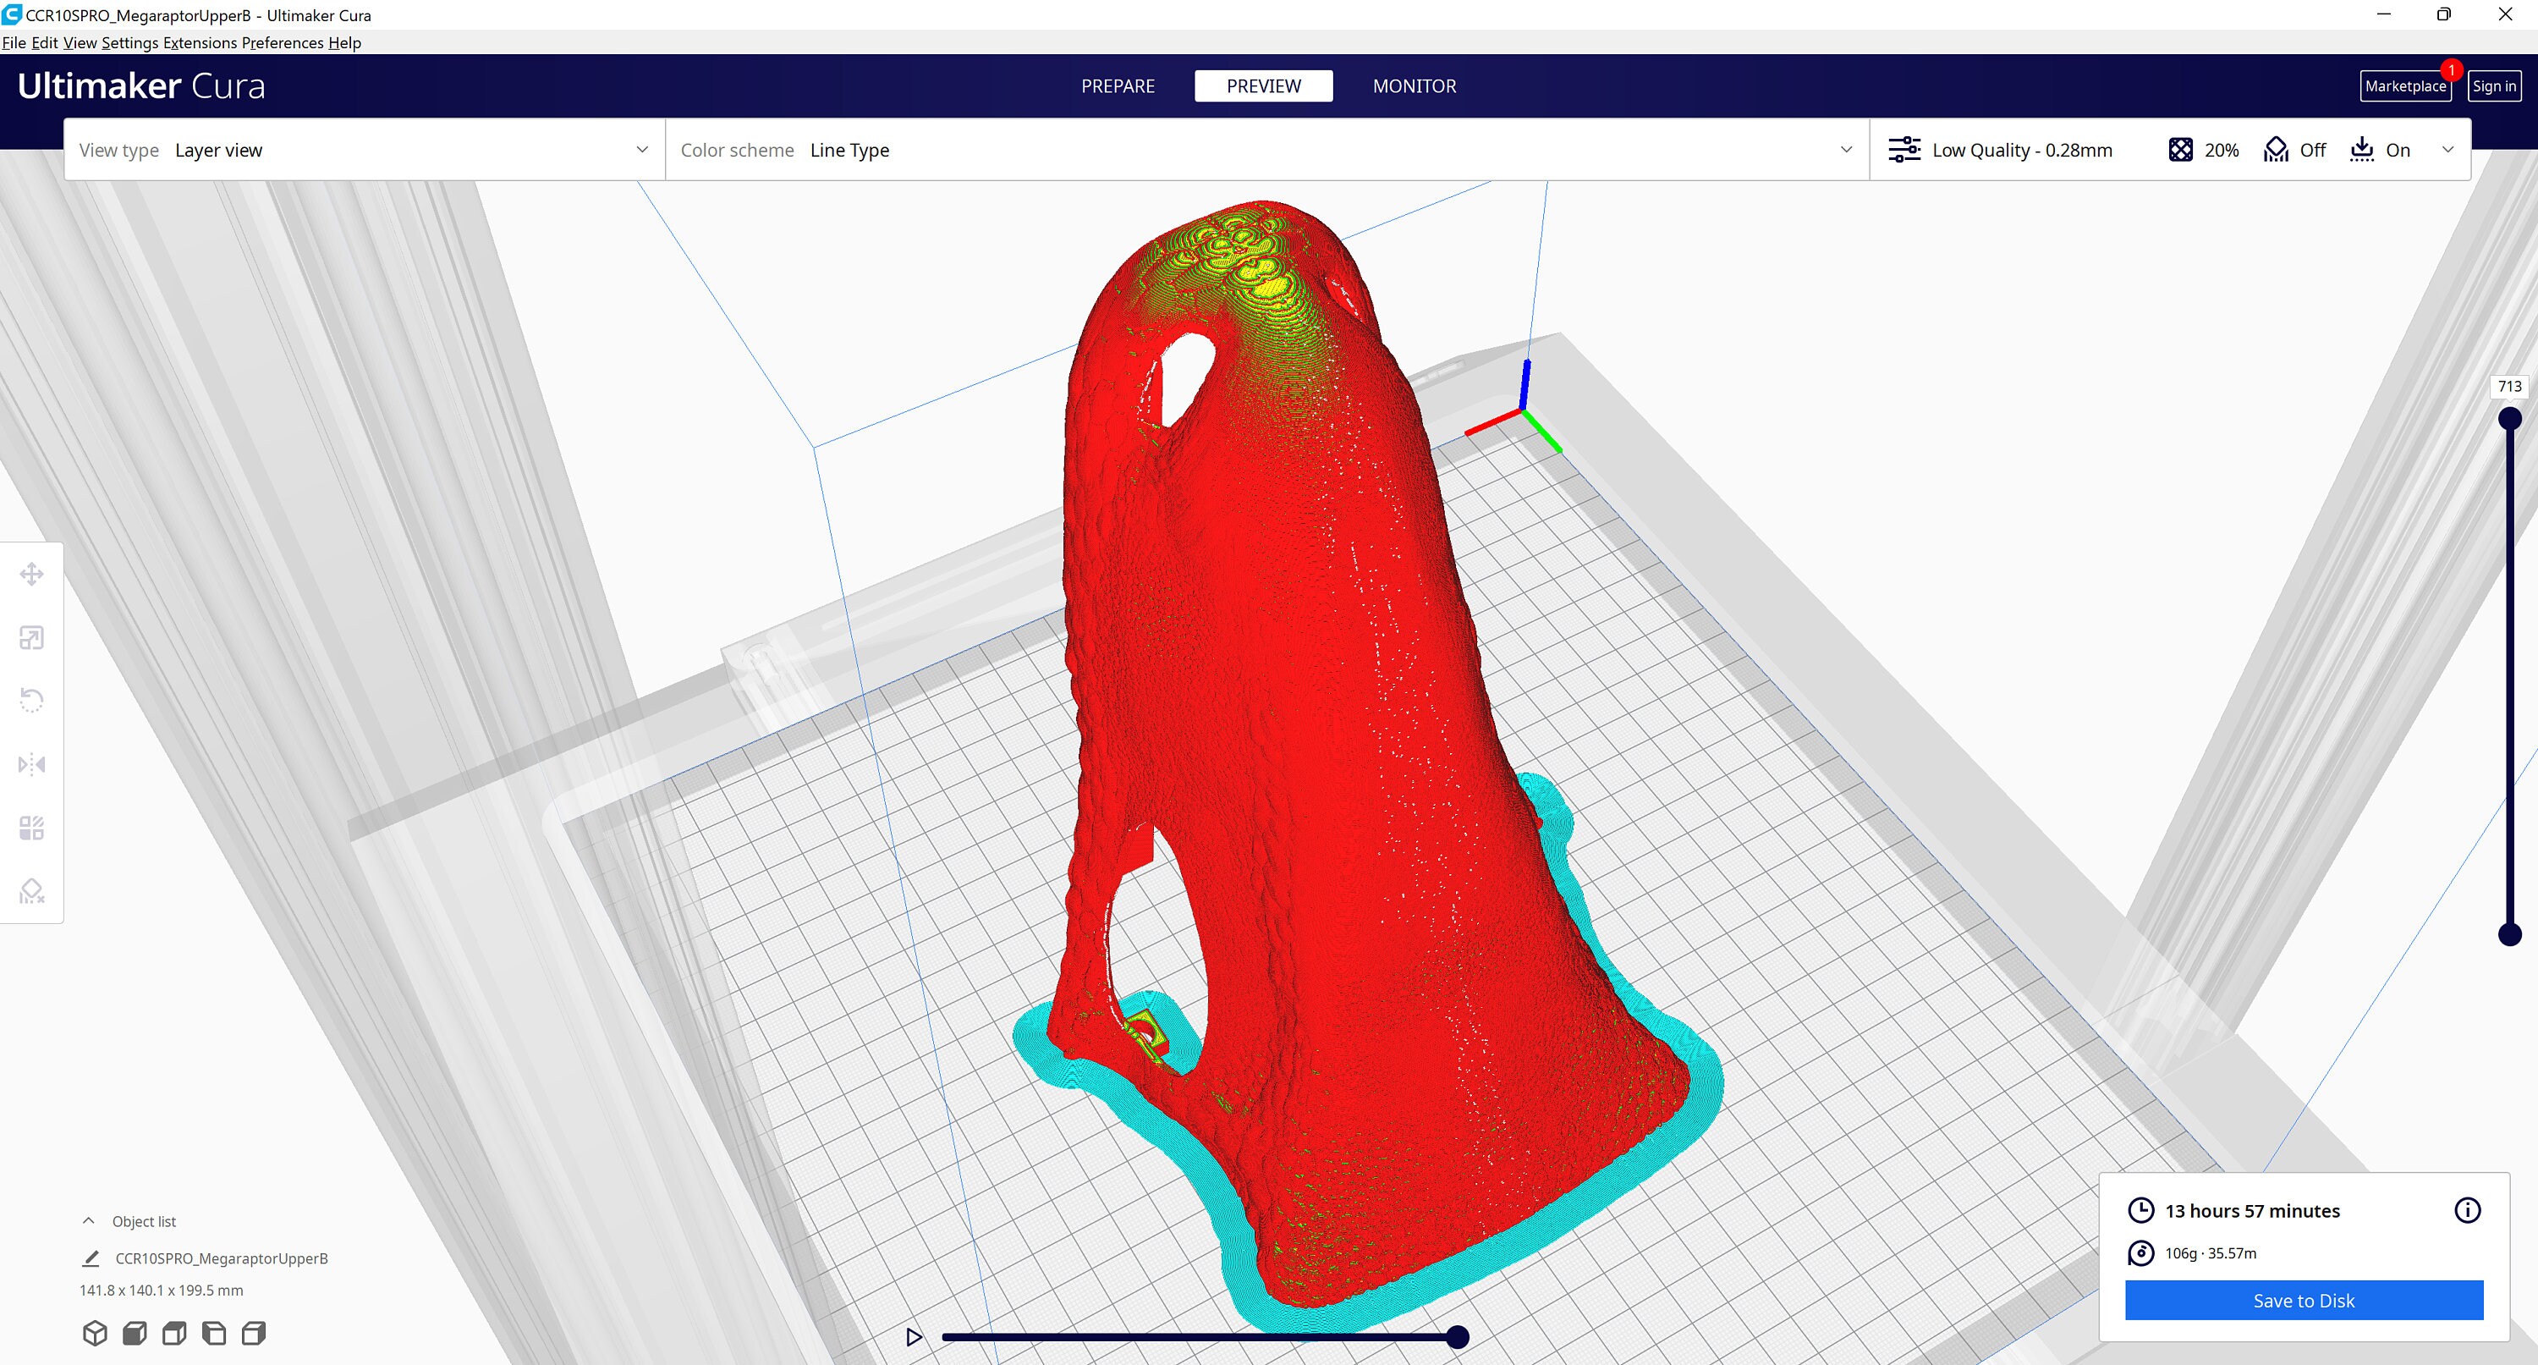Select the Move tool
This screenshot has height=1365, width=2538.
click(x=31, y=573)
